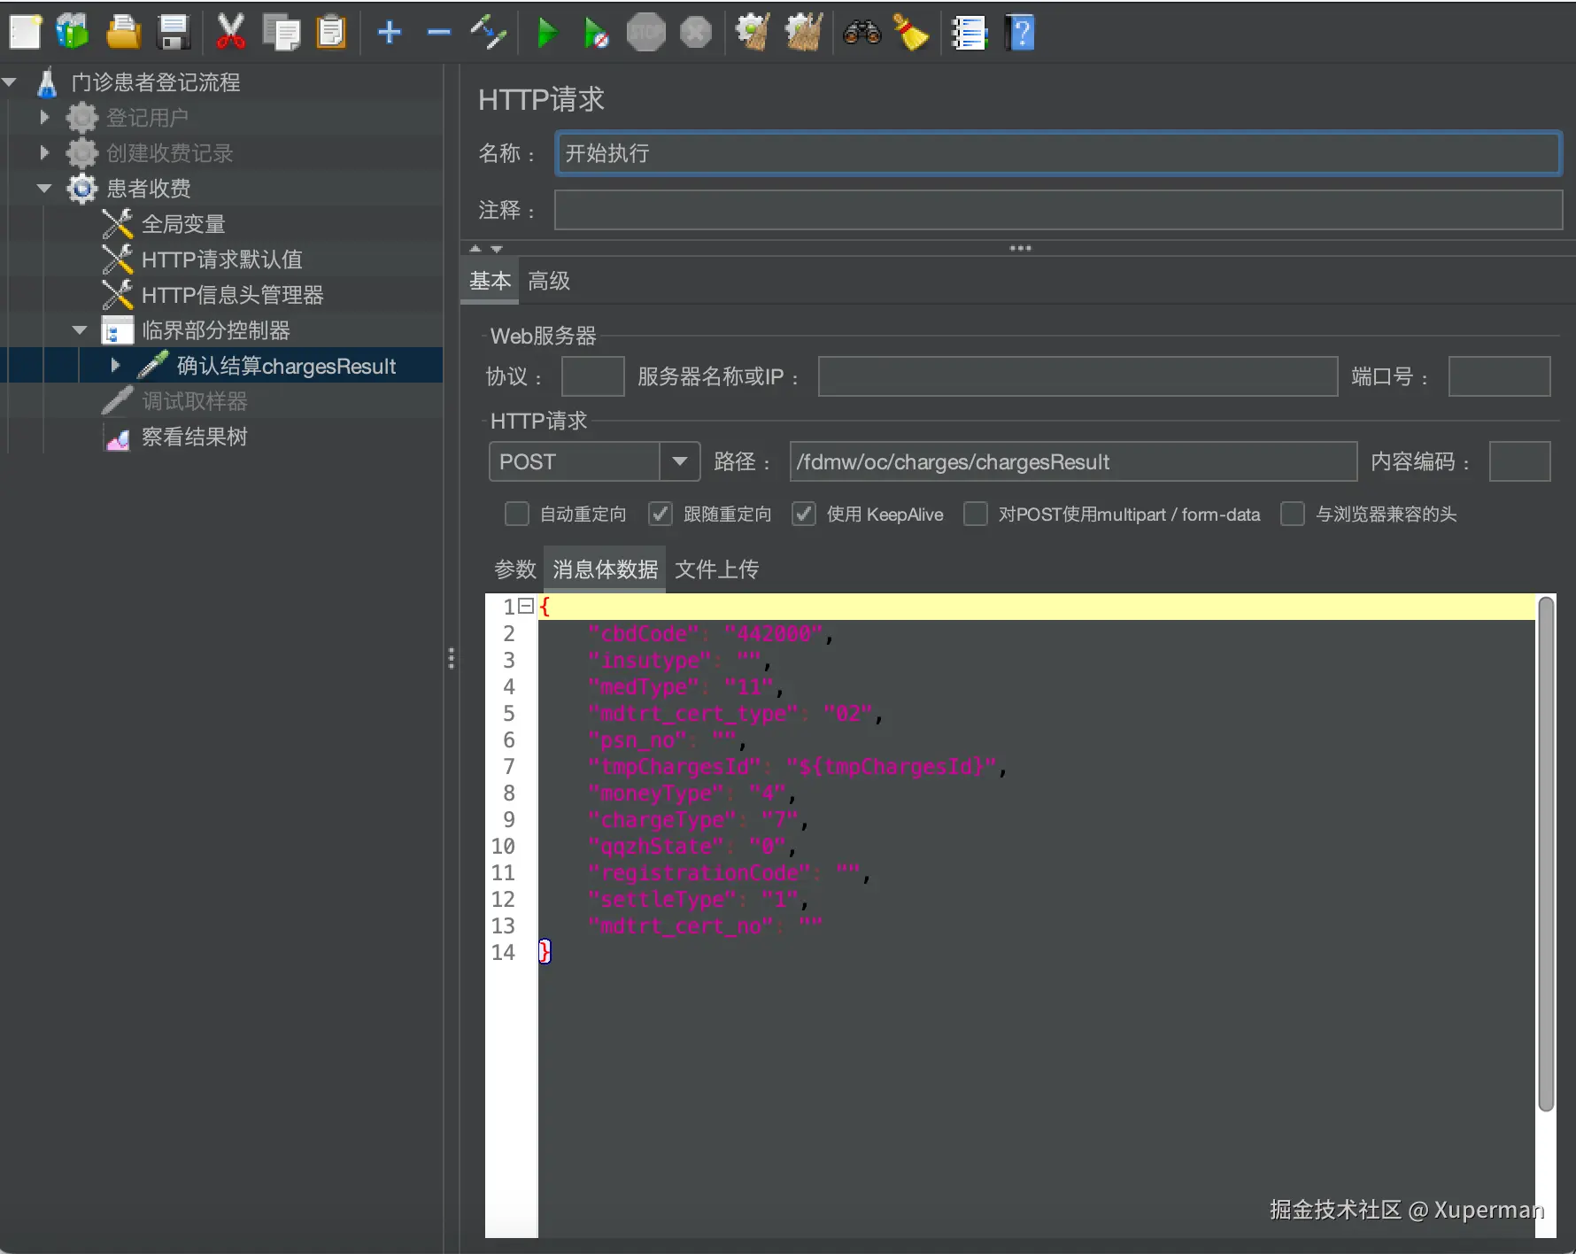The height and width of the screenshot is (1254, 1576).
Task: Click the 内容编码 encoding field
Action: tap(1519, 461)
